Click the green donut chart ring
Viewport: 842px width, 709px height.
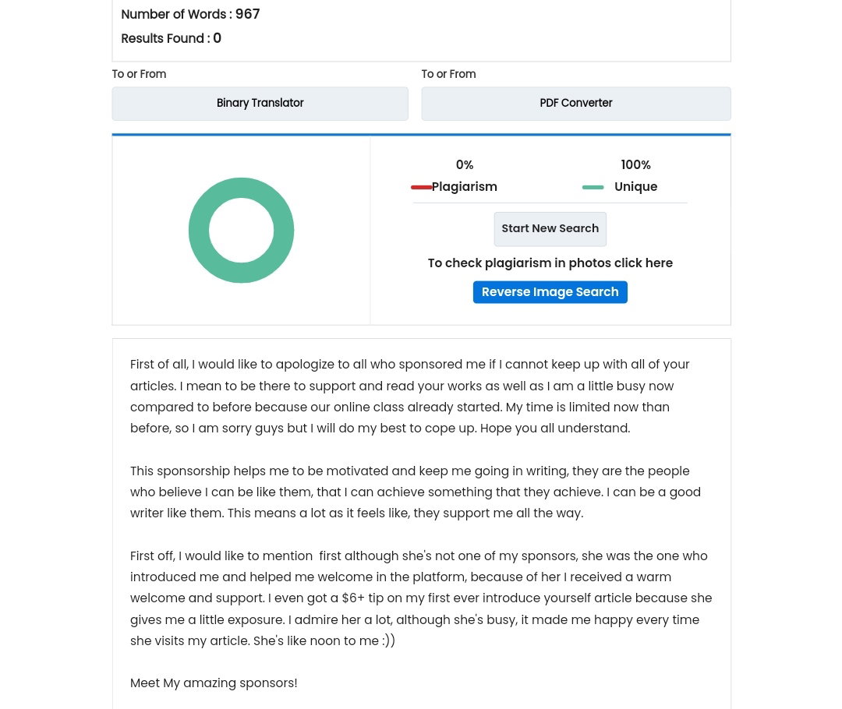click(x=198, y=231)
